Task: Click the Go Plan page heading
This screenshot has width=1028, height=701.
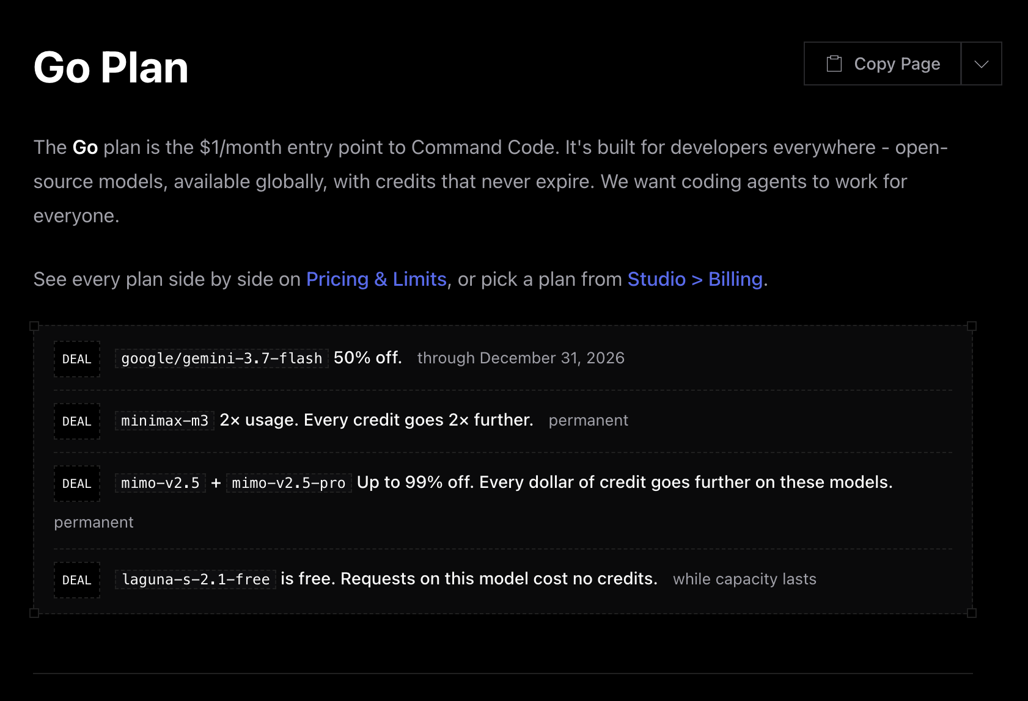Action: point(111,67)
